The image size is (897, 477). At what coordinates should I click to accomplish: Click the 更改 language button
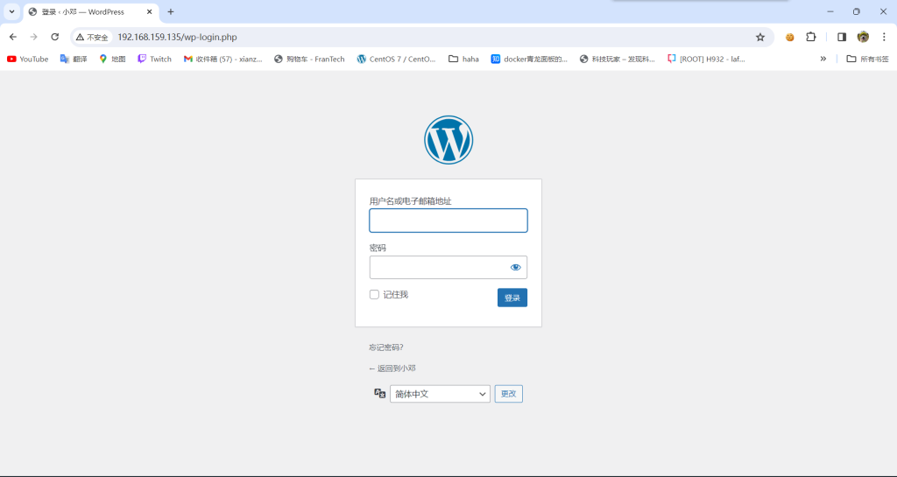tap(508, 394)
